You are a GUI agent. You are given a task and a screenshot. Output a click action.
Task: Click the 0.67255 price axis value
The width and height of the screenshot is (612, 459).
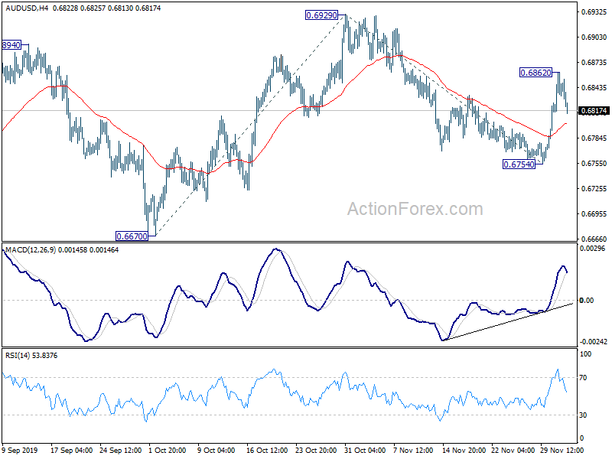(594, 188)
